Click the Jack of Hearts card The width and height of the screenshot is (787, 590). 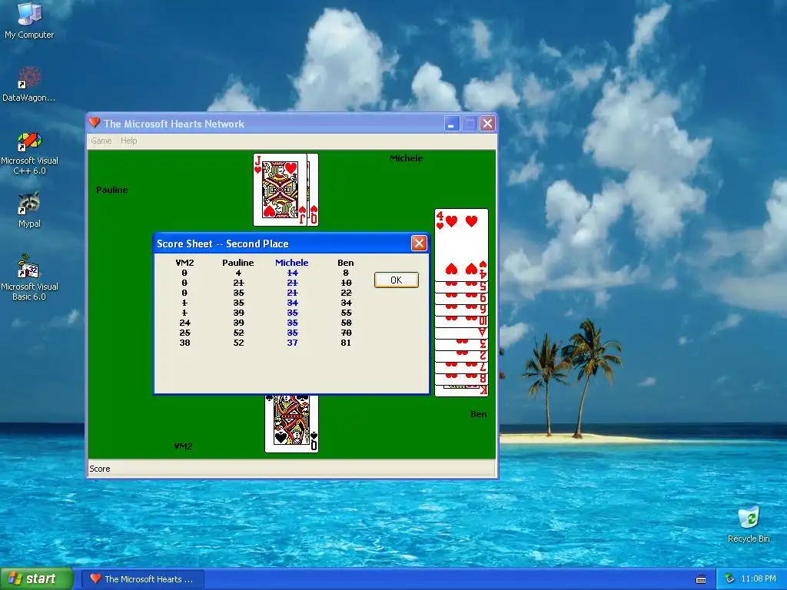pyautogui.click(x=280, y=190)
